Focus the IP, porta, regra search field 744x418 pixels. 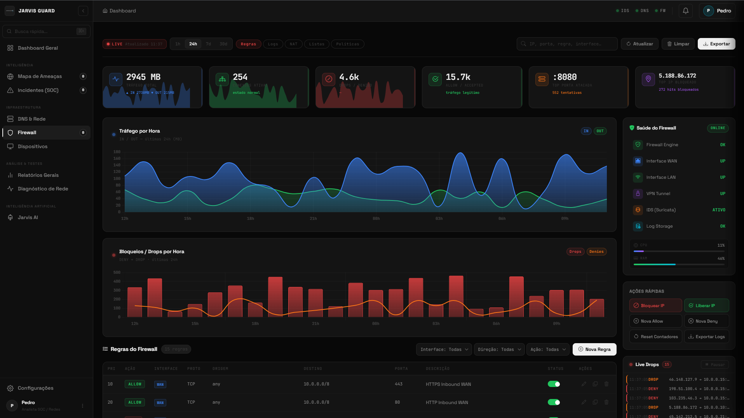click(567, 44)
